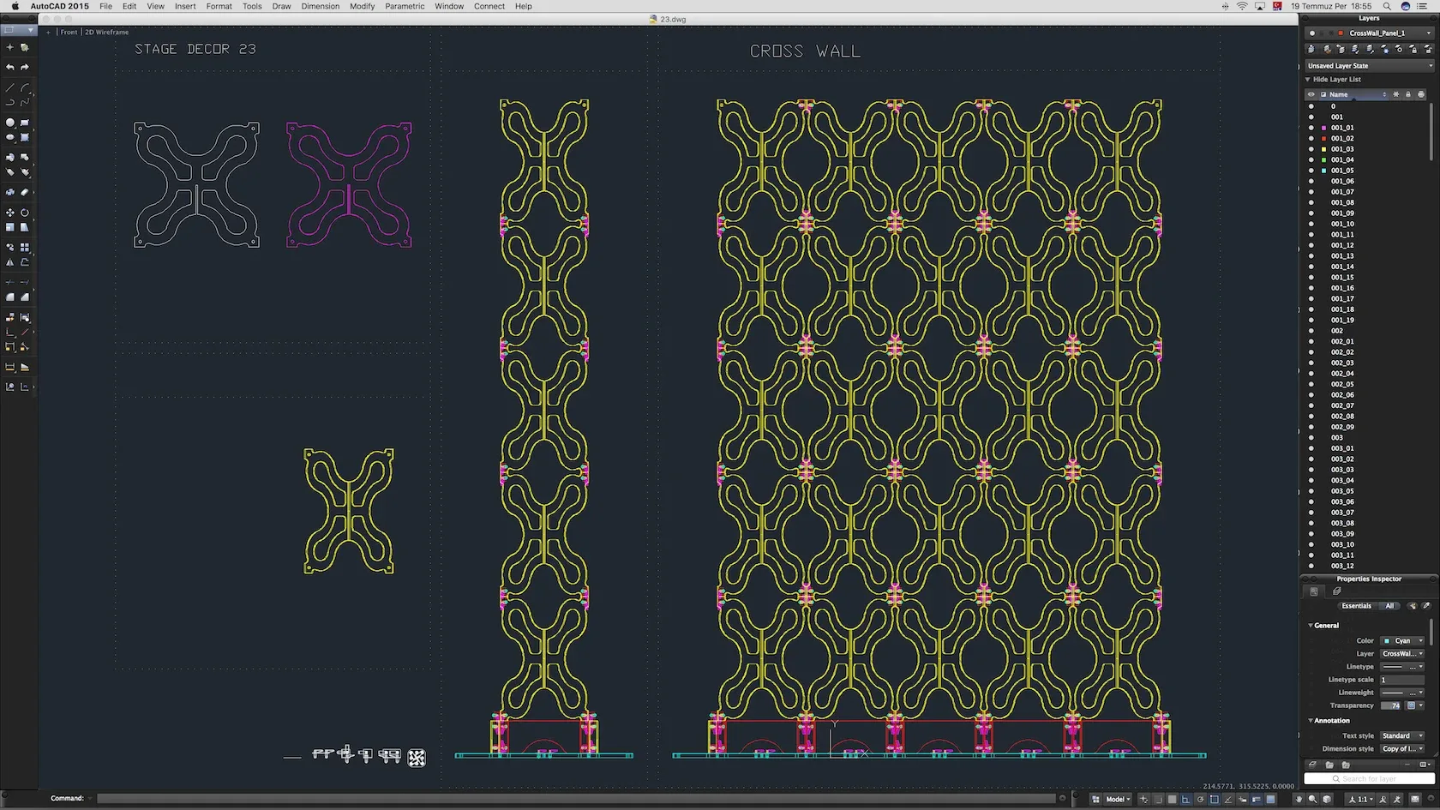The width and height of the screenshot is (1440, 810).
Task: Click the Linetype scale value field
Action: click(1402, 680)
